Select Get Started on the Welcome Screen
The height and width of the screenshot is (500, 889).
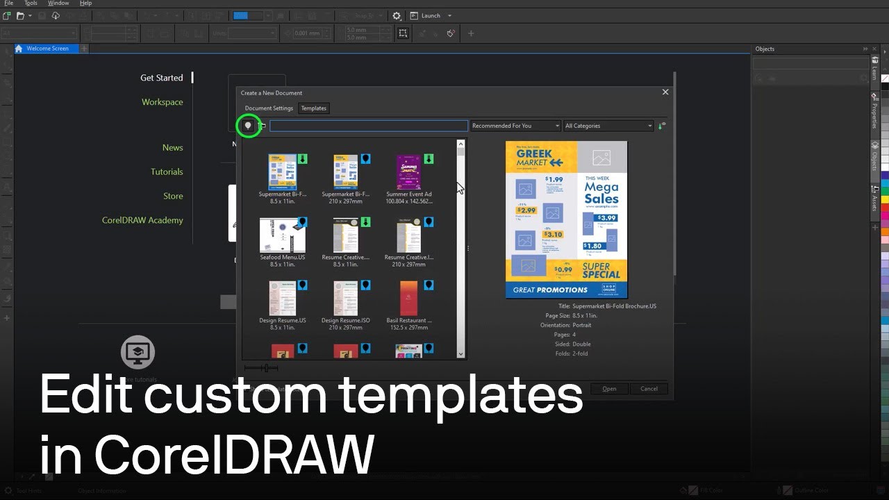click(162, 78)
